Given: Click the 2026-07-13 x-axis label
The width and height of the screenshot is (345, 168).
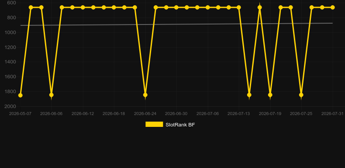Looking at the screenshot, I should [239, 114].
